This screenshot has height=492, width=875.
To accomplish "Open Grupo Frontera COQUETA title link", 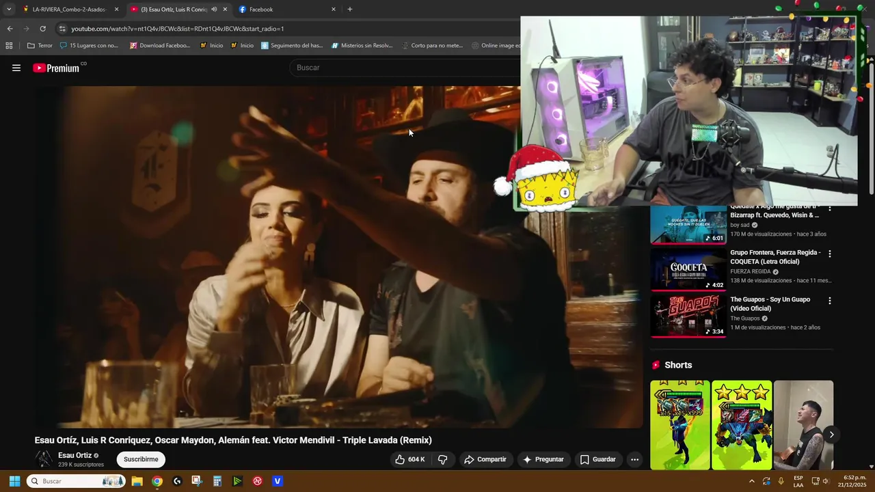I will [x=775, y=257].
